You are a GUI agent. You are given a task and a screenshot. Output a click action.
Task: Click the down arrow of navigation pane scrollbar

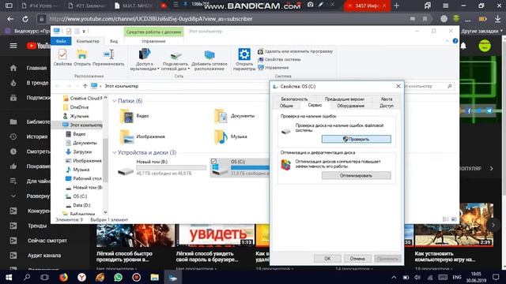(105, 212)
